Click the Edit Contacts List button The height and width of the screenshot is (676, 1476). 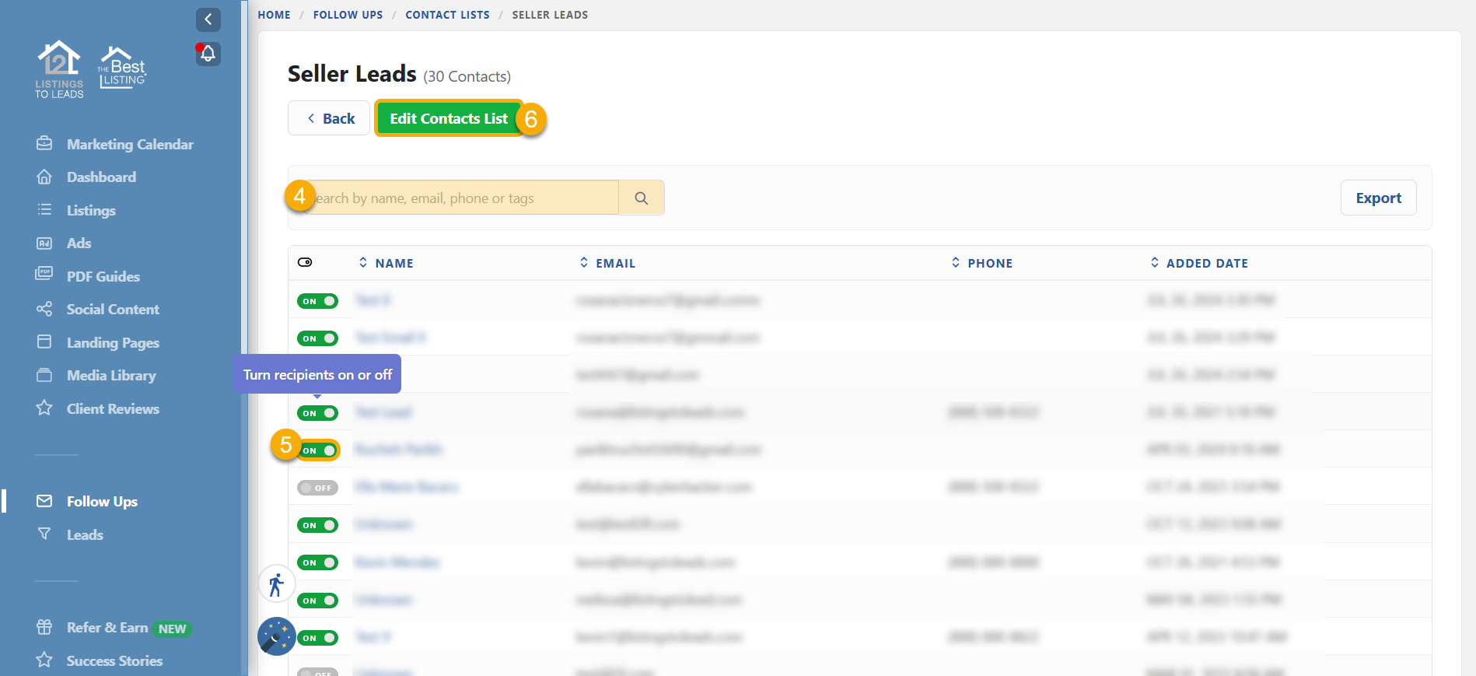click(449, 118)
